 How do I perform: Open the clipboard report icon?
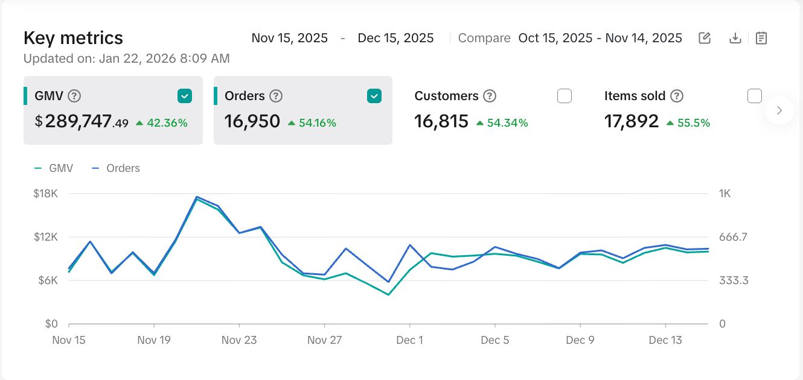pyautogui.click(x=761, y=38)
